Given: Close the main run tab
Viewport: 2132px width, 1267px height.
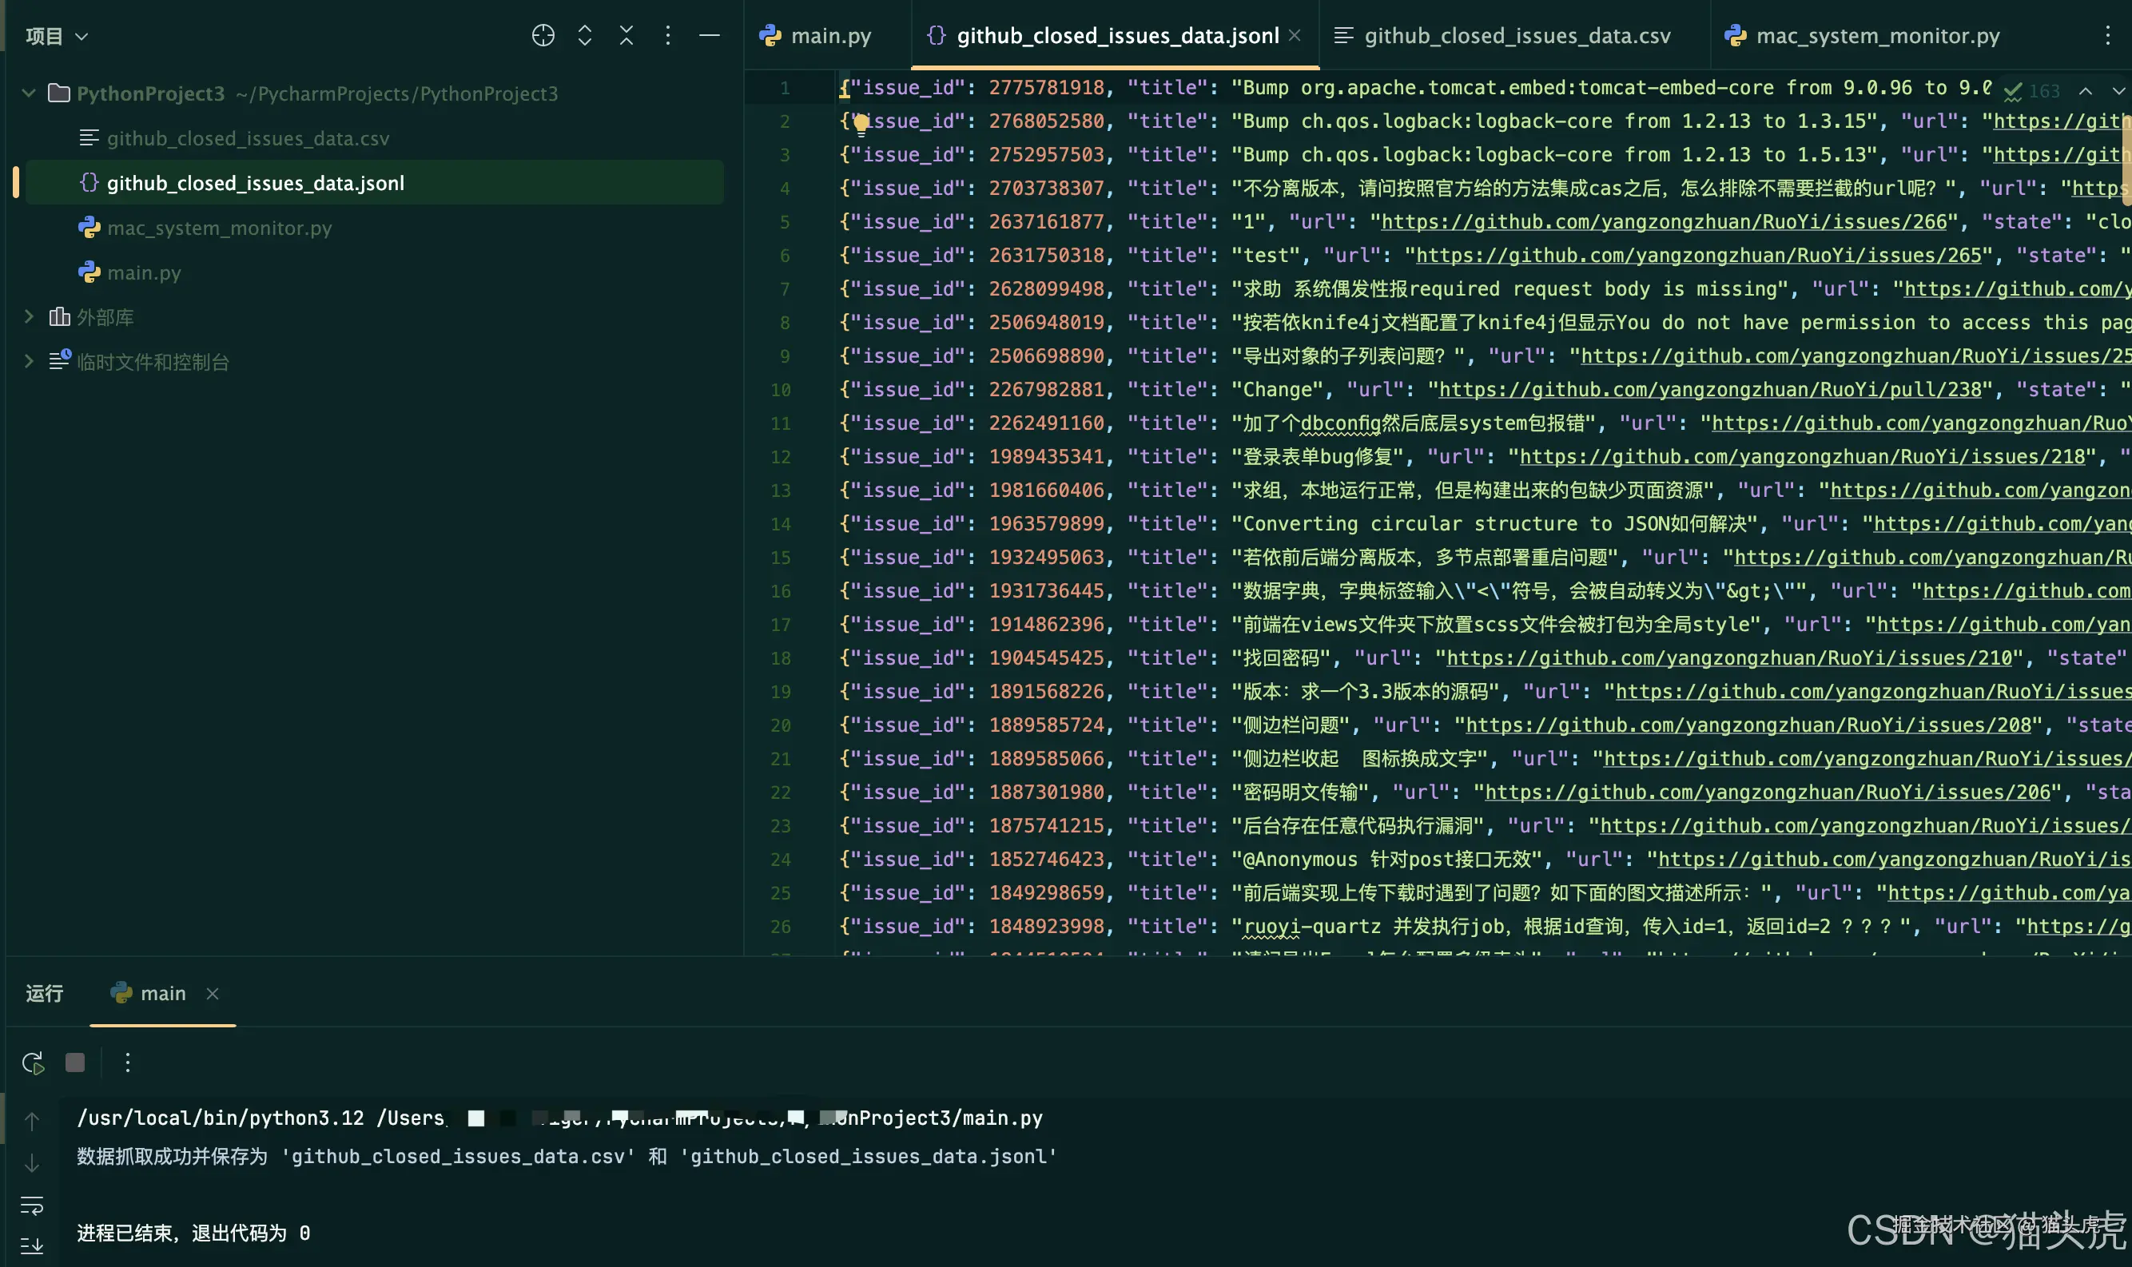Looking at the screenshot, I should coord(213,994).
